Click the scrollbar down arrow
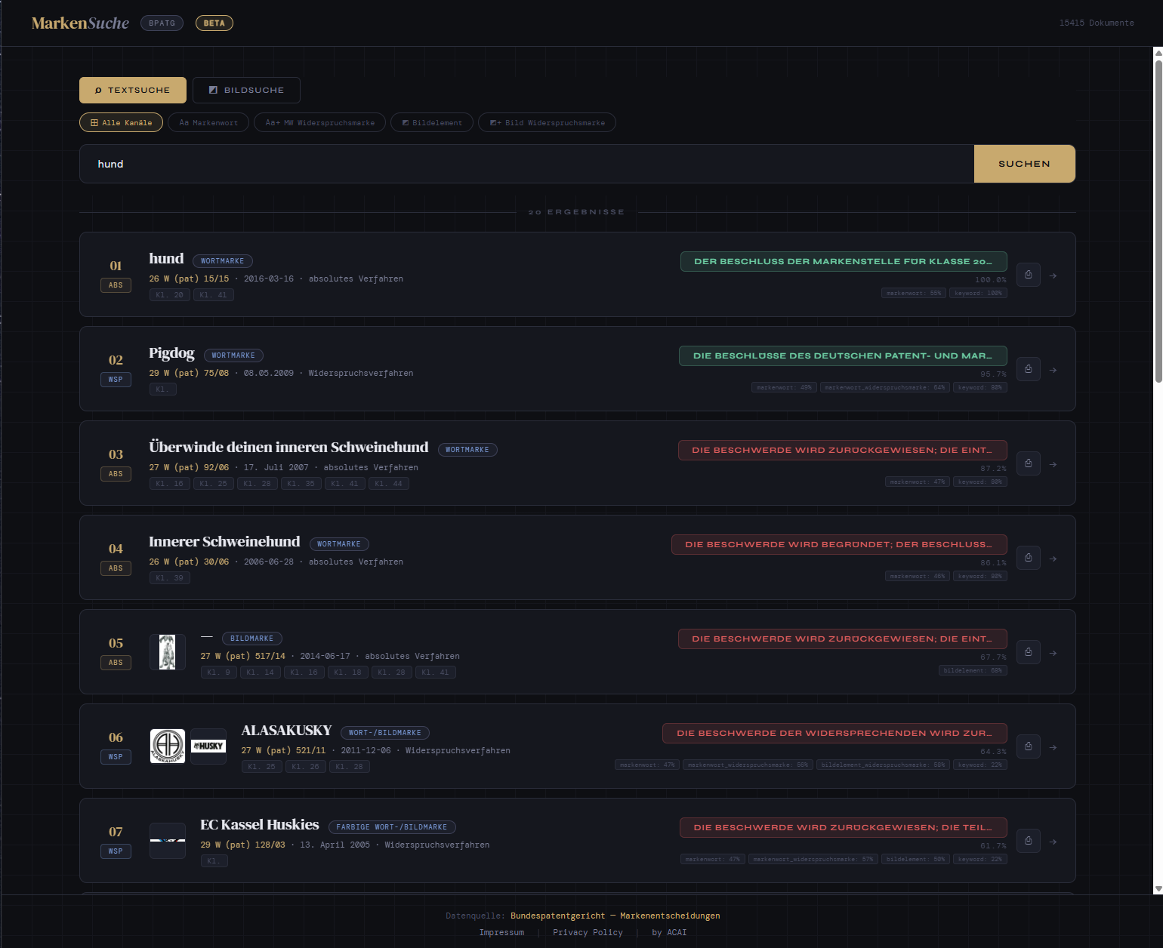 click(1158, 889)
